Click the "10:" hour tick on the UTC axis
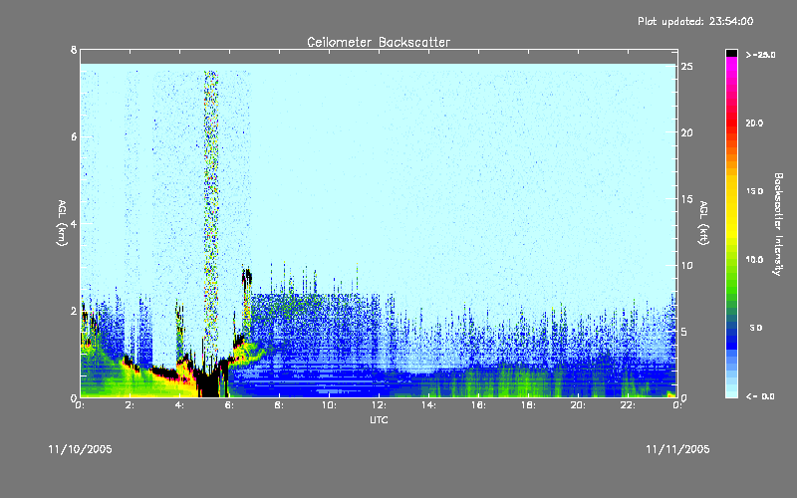 [329, 405]
